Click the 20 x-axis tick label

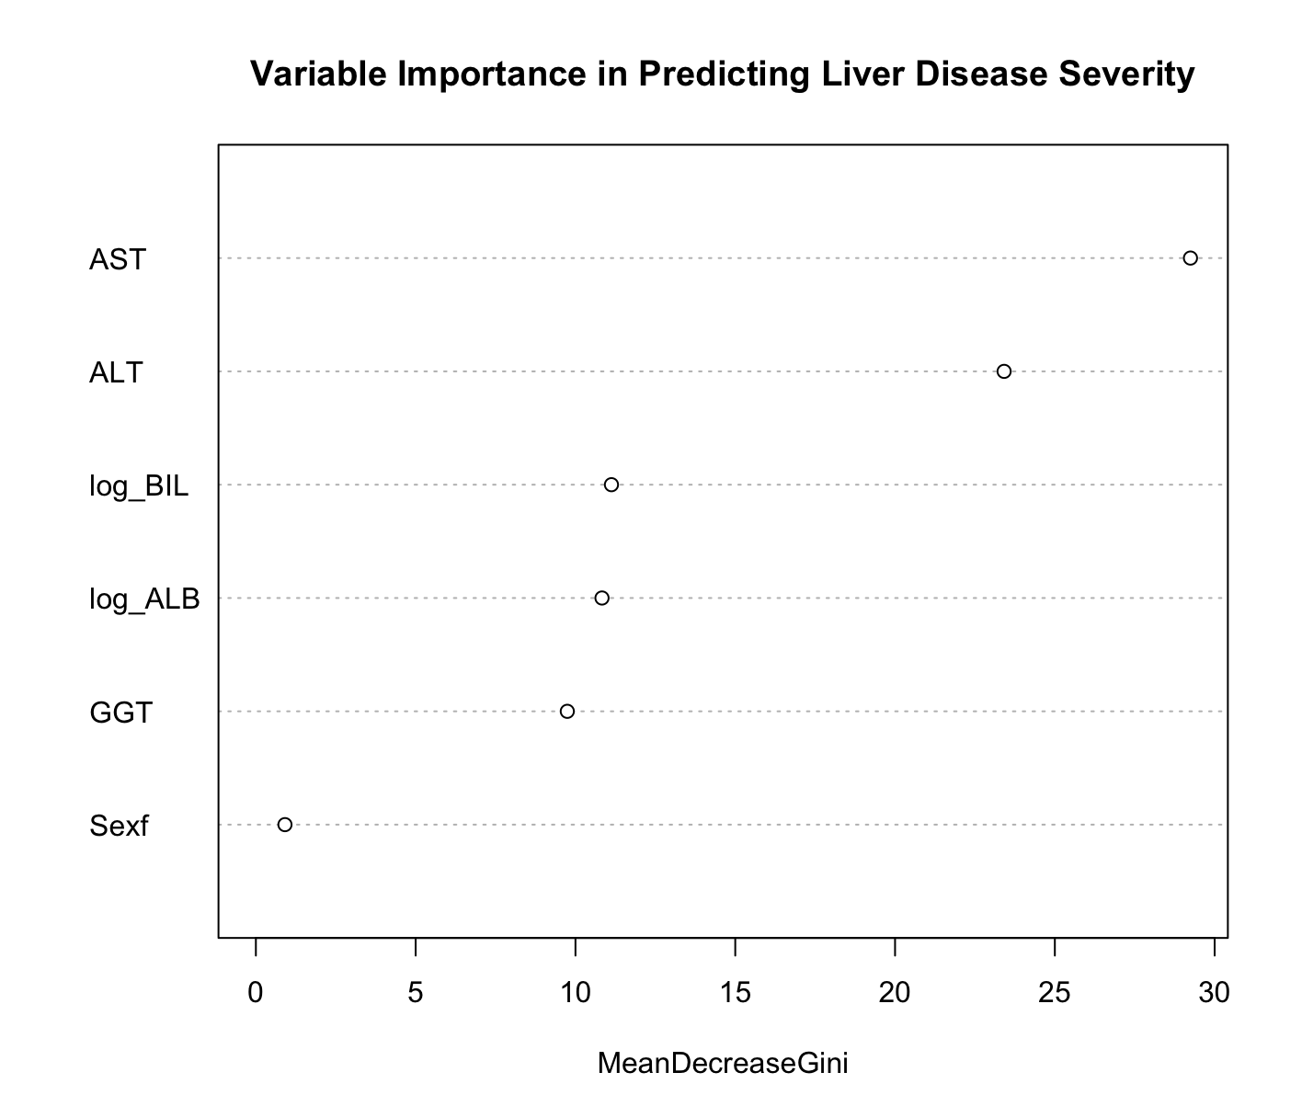click(x=895, y=993)
